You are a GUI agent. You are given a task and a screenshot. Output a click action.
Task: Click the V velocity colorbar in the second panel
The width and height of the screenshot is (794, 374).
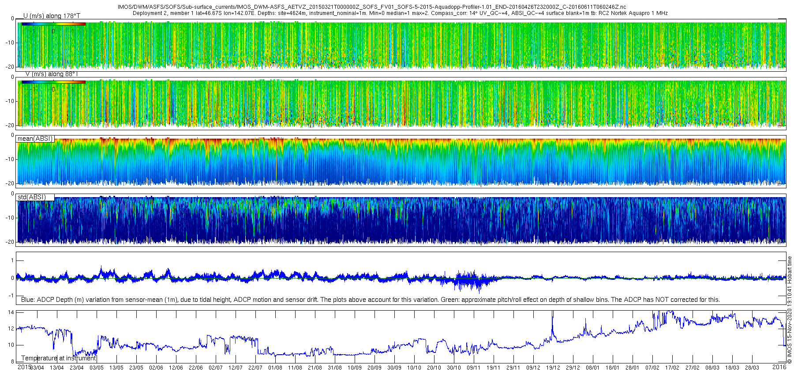[x=53, y=82]
